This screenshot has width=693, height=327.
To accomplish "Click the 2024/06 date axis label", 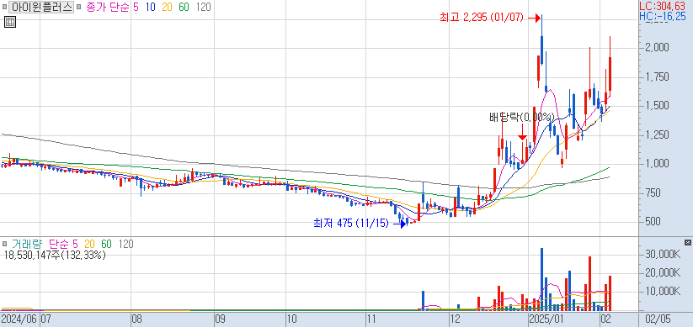I will coord(19,319).
